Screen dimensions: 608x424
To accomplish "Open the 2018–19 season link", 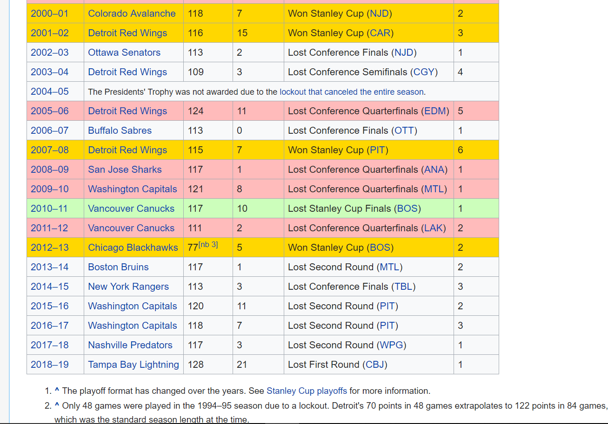I will [x=49, y=365].
